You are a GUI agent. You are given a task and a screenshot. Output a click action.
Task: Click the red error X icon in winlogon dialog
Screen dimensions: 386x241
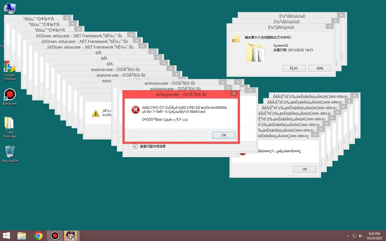click(136, 110)
